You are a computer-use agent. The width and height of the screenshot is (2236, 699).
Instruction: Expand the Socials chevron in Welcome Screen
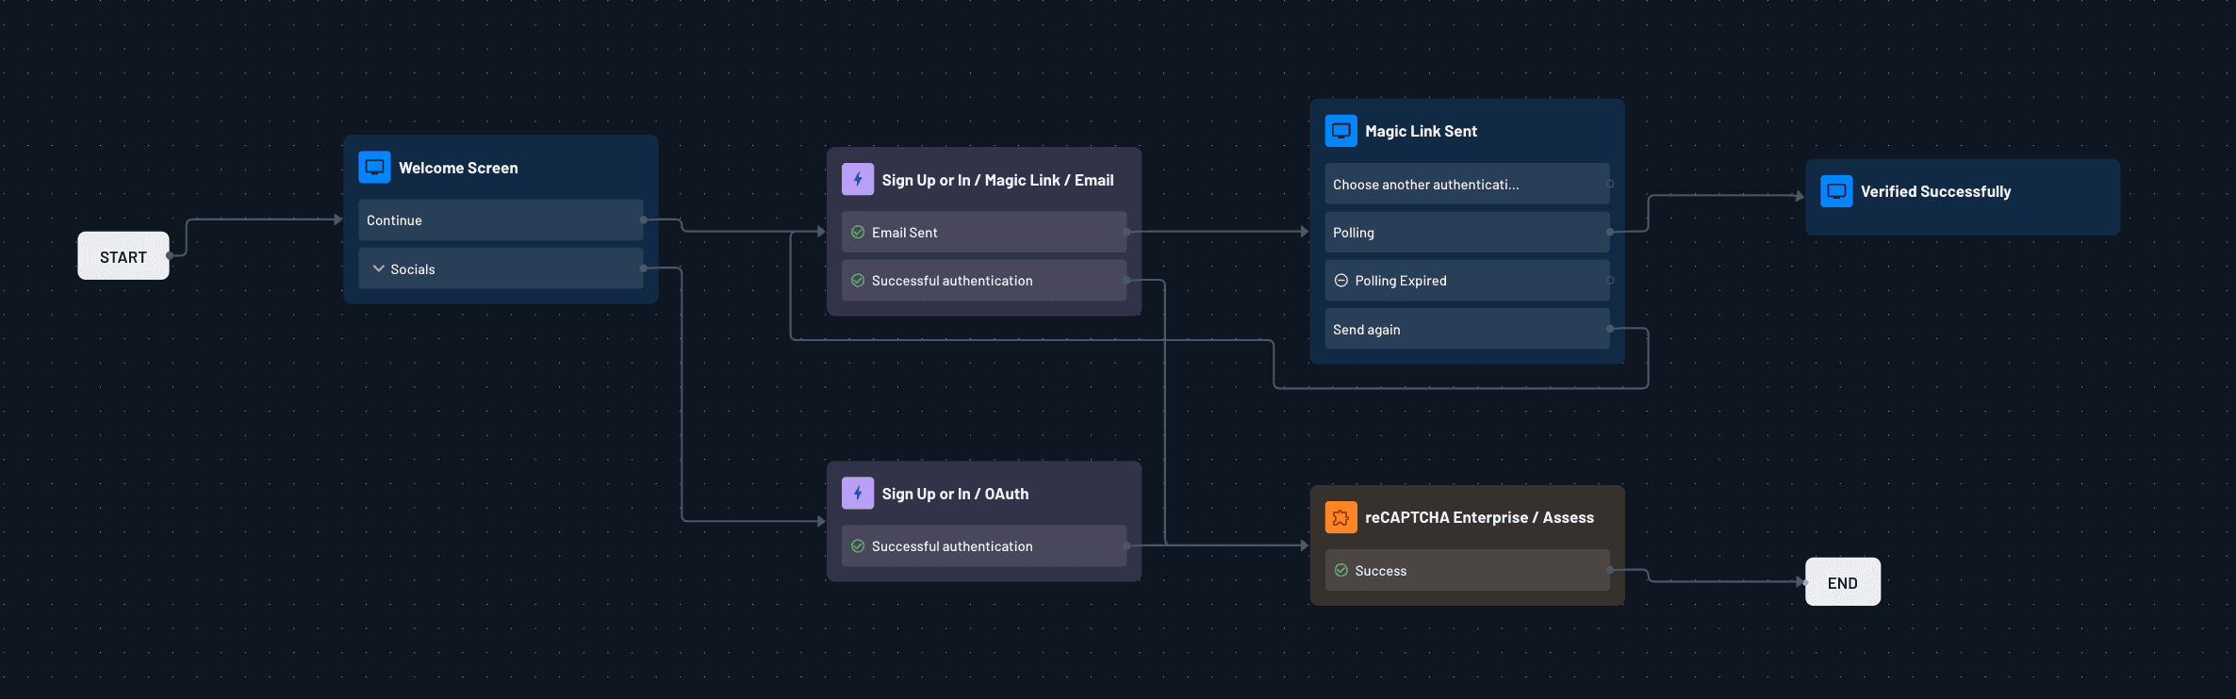(x=379, y=269)
